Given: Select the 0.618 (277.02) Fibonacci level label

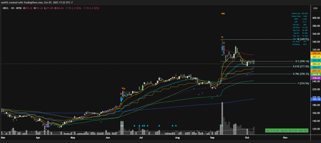Looking at the screenshot, I should 301,67.
